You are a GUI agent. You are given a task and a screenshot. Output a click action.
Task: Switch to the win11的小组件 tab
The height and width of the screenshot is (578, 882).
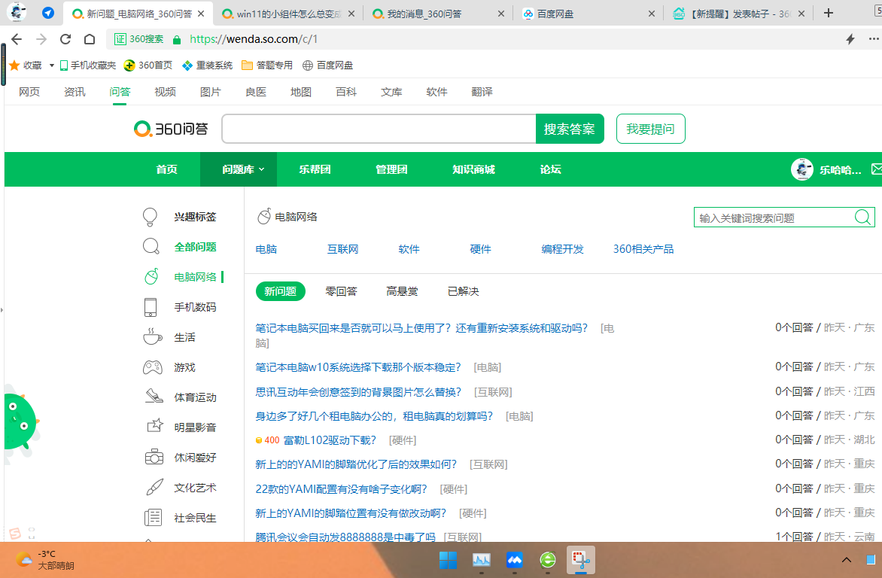tap(288, 14)
